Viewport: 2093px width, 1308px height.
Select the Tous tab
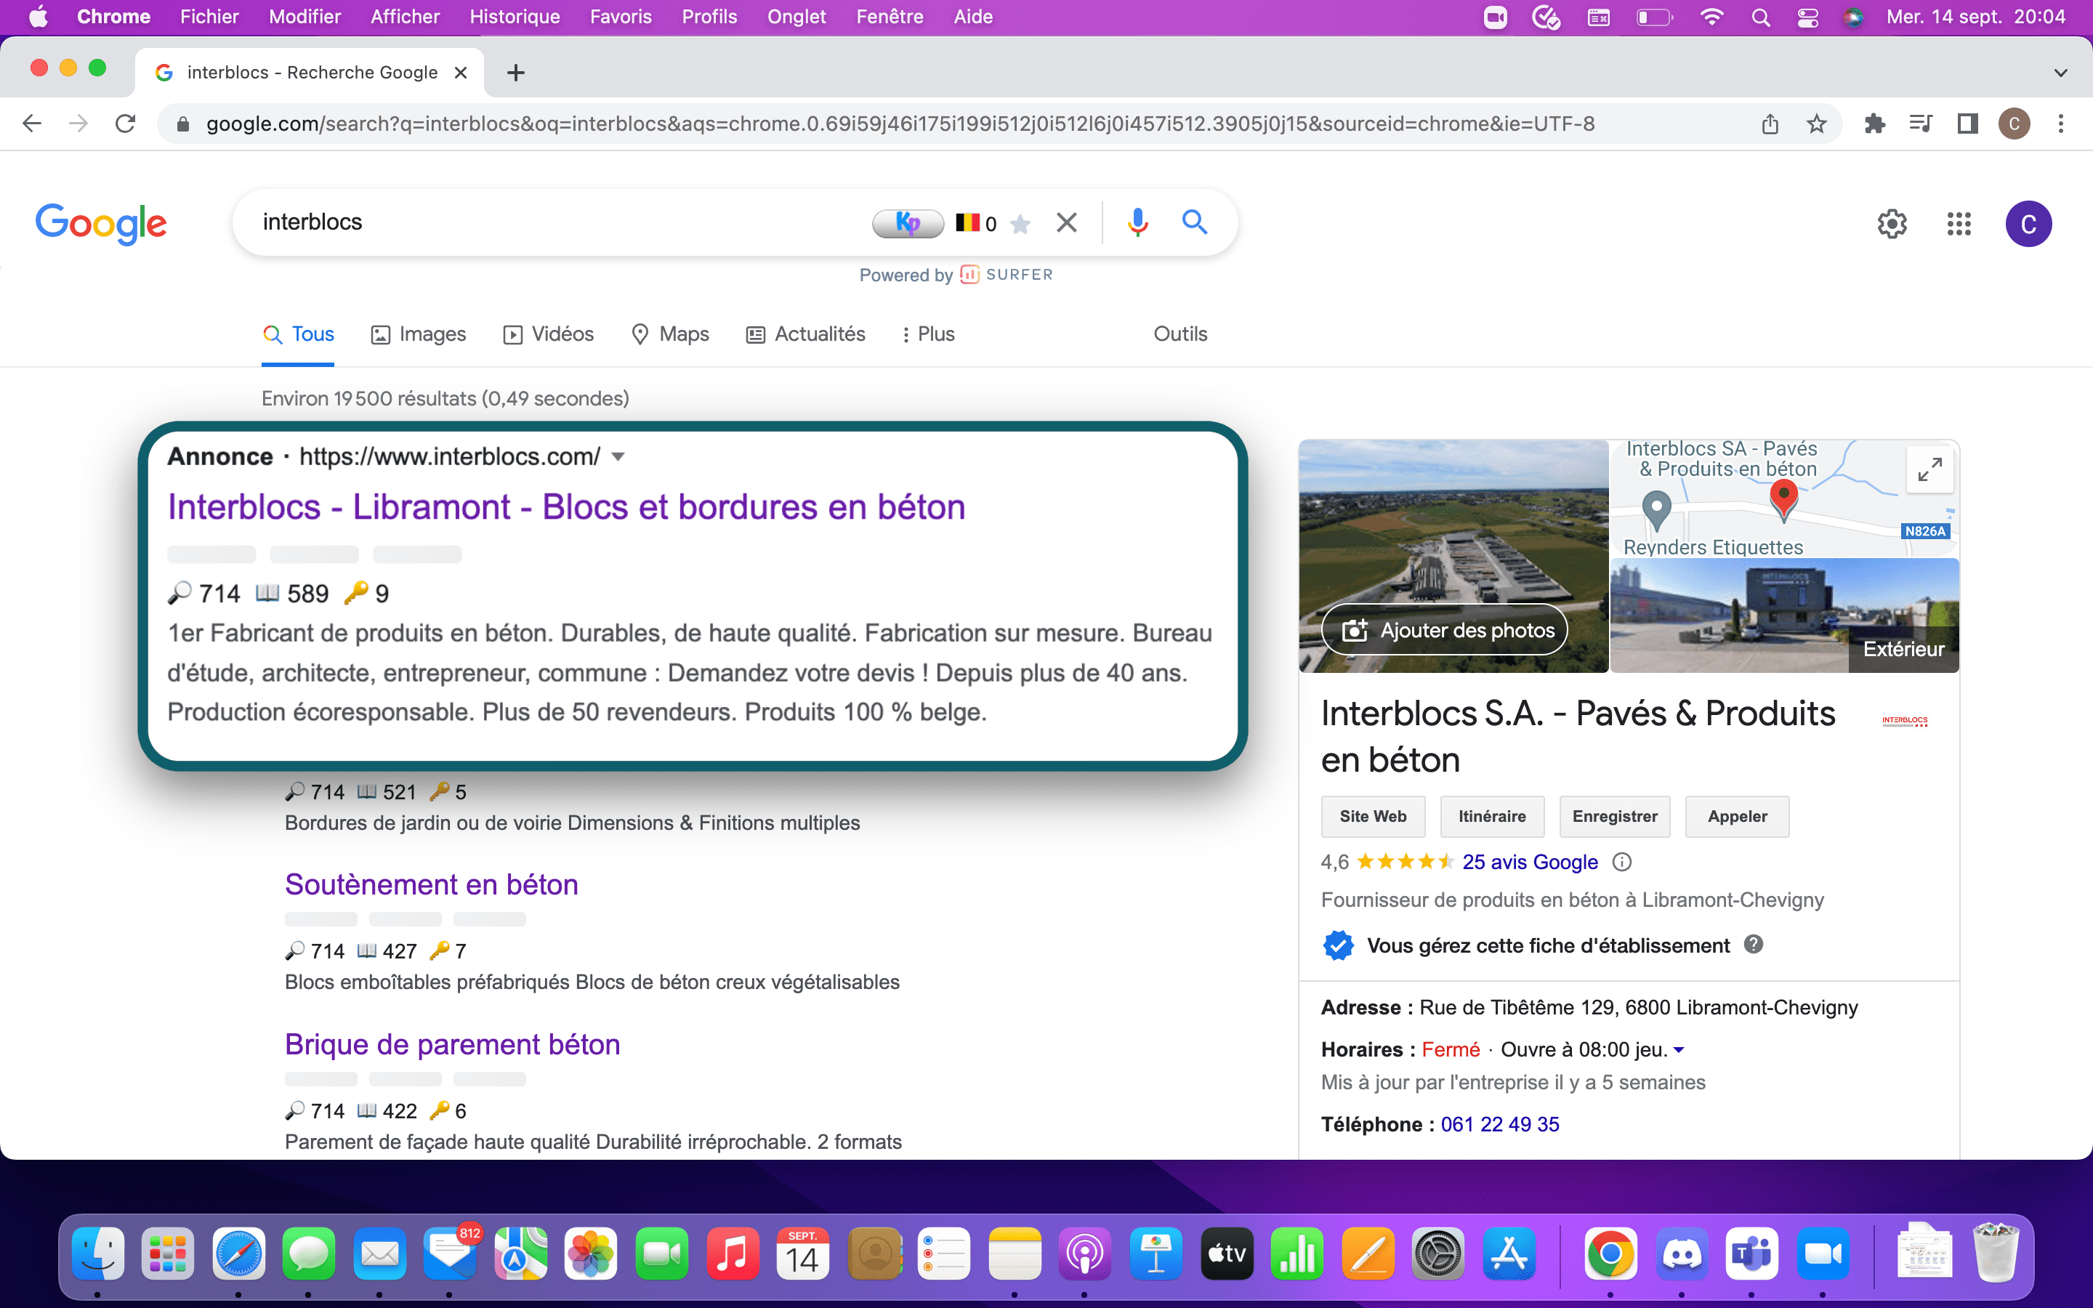tap(299, 334)
